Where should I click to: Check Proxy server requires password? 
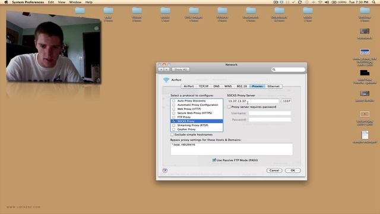[229, 107]
